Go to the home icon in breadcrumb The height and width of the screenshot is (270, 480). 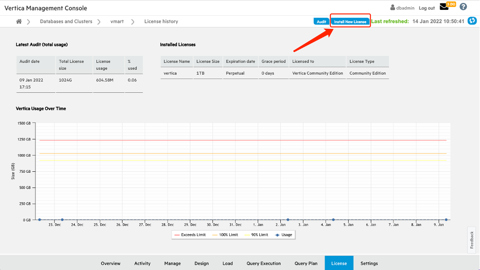pyautogui.click(x=19, y=22)
